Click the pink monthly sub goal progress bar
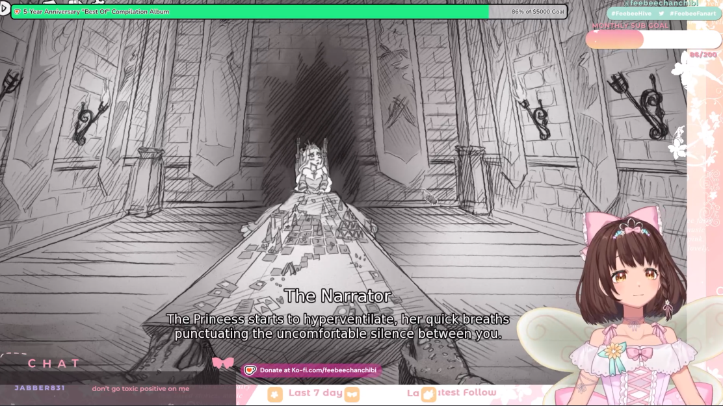The image size is (723, 406). 653,40
